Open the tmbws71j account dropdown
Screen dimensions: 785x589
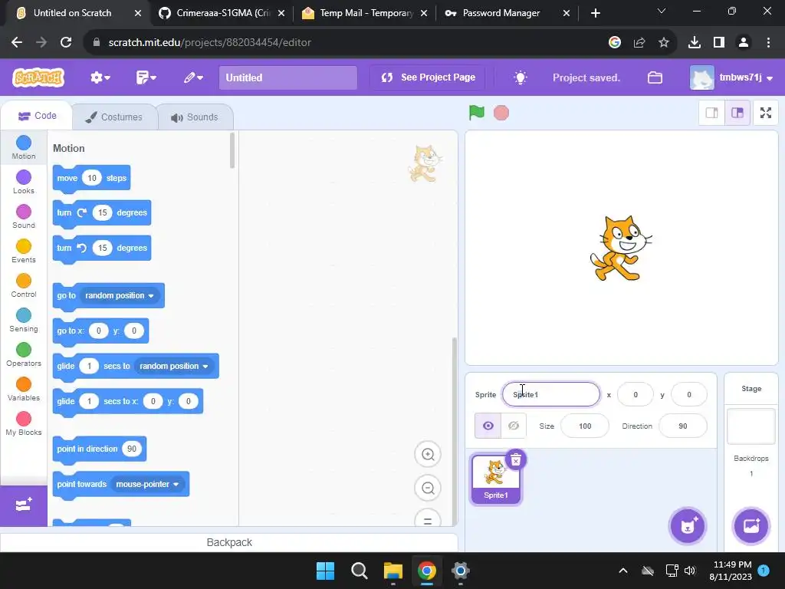coord(731,77)
